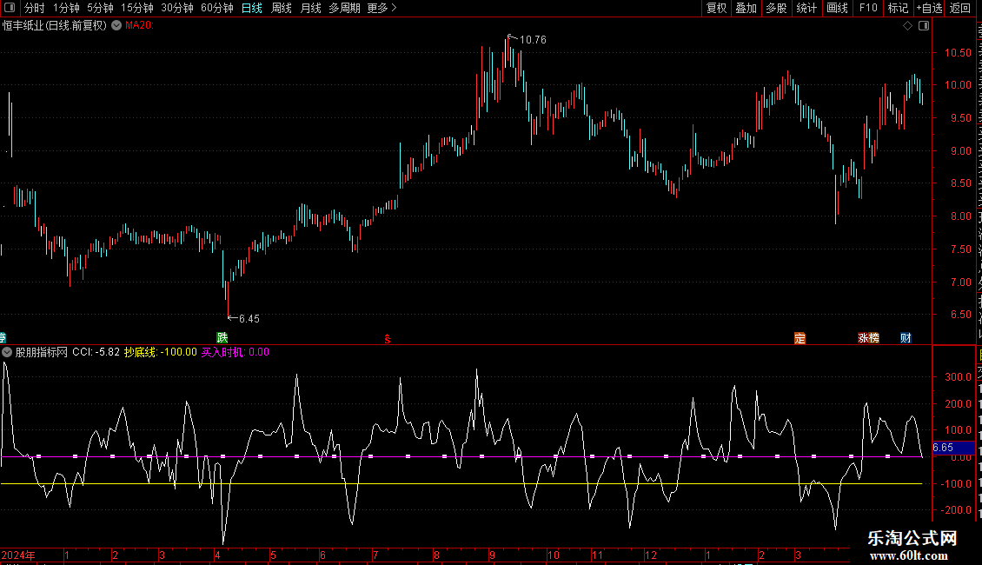This screenshot has height=565, width=982.
Task: Open the main chart indicator dropdown next to 恒丰纸业
Action: [x=116, y=26]
